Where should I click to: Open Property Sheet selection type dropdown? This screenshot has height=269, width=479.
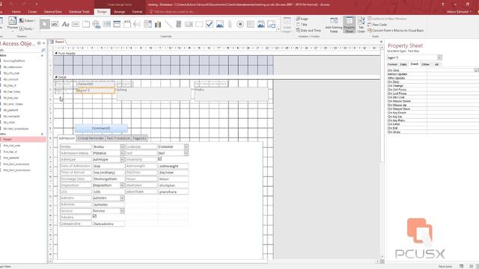pos(439,58)
